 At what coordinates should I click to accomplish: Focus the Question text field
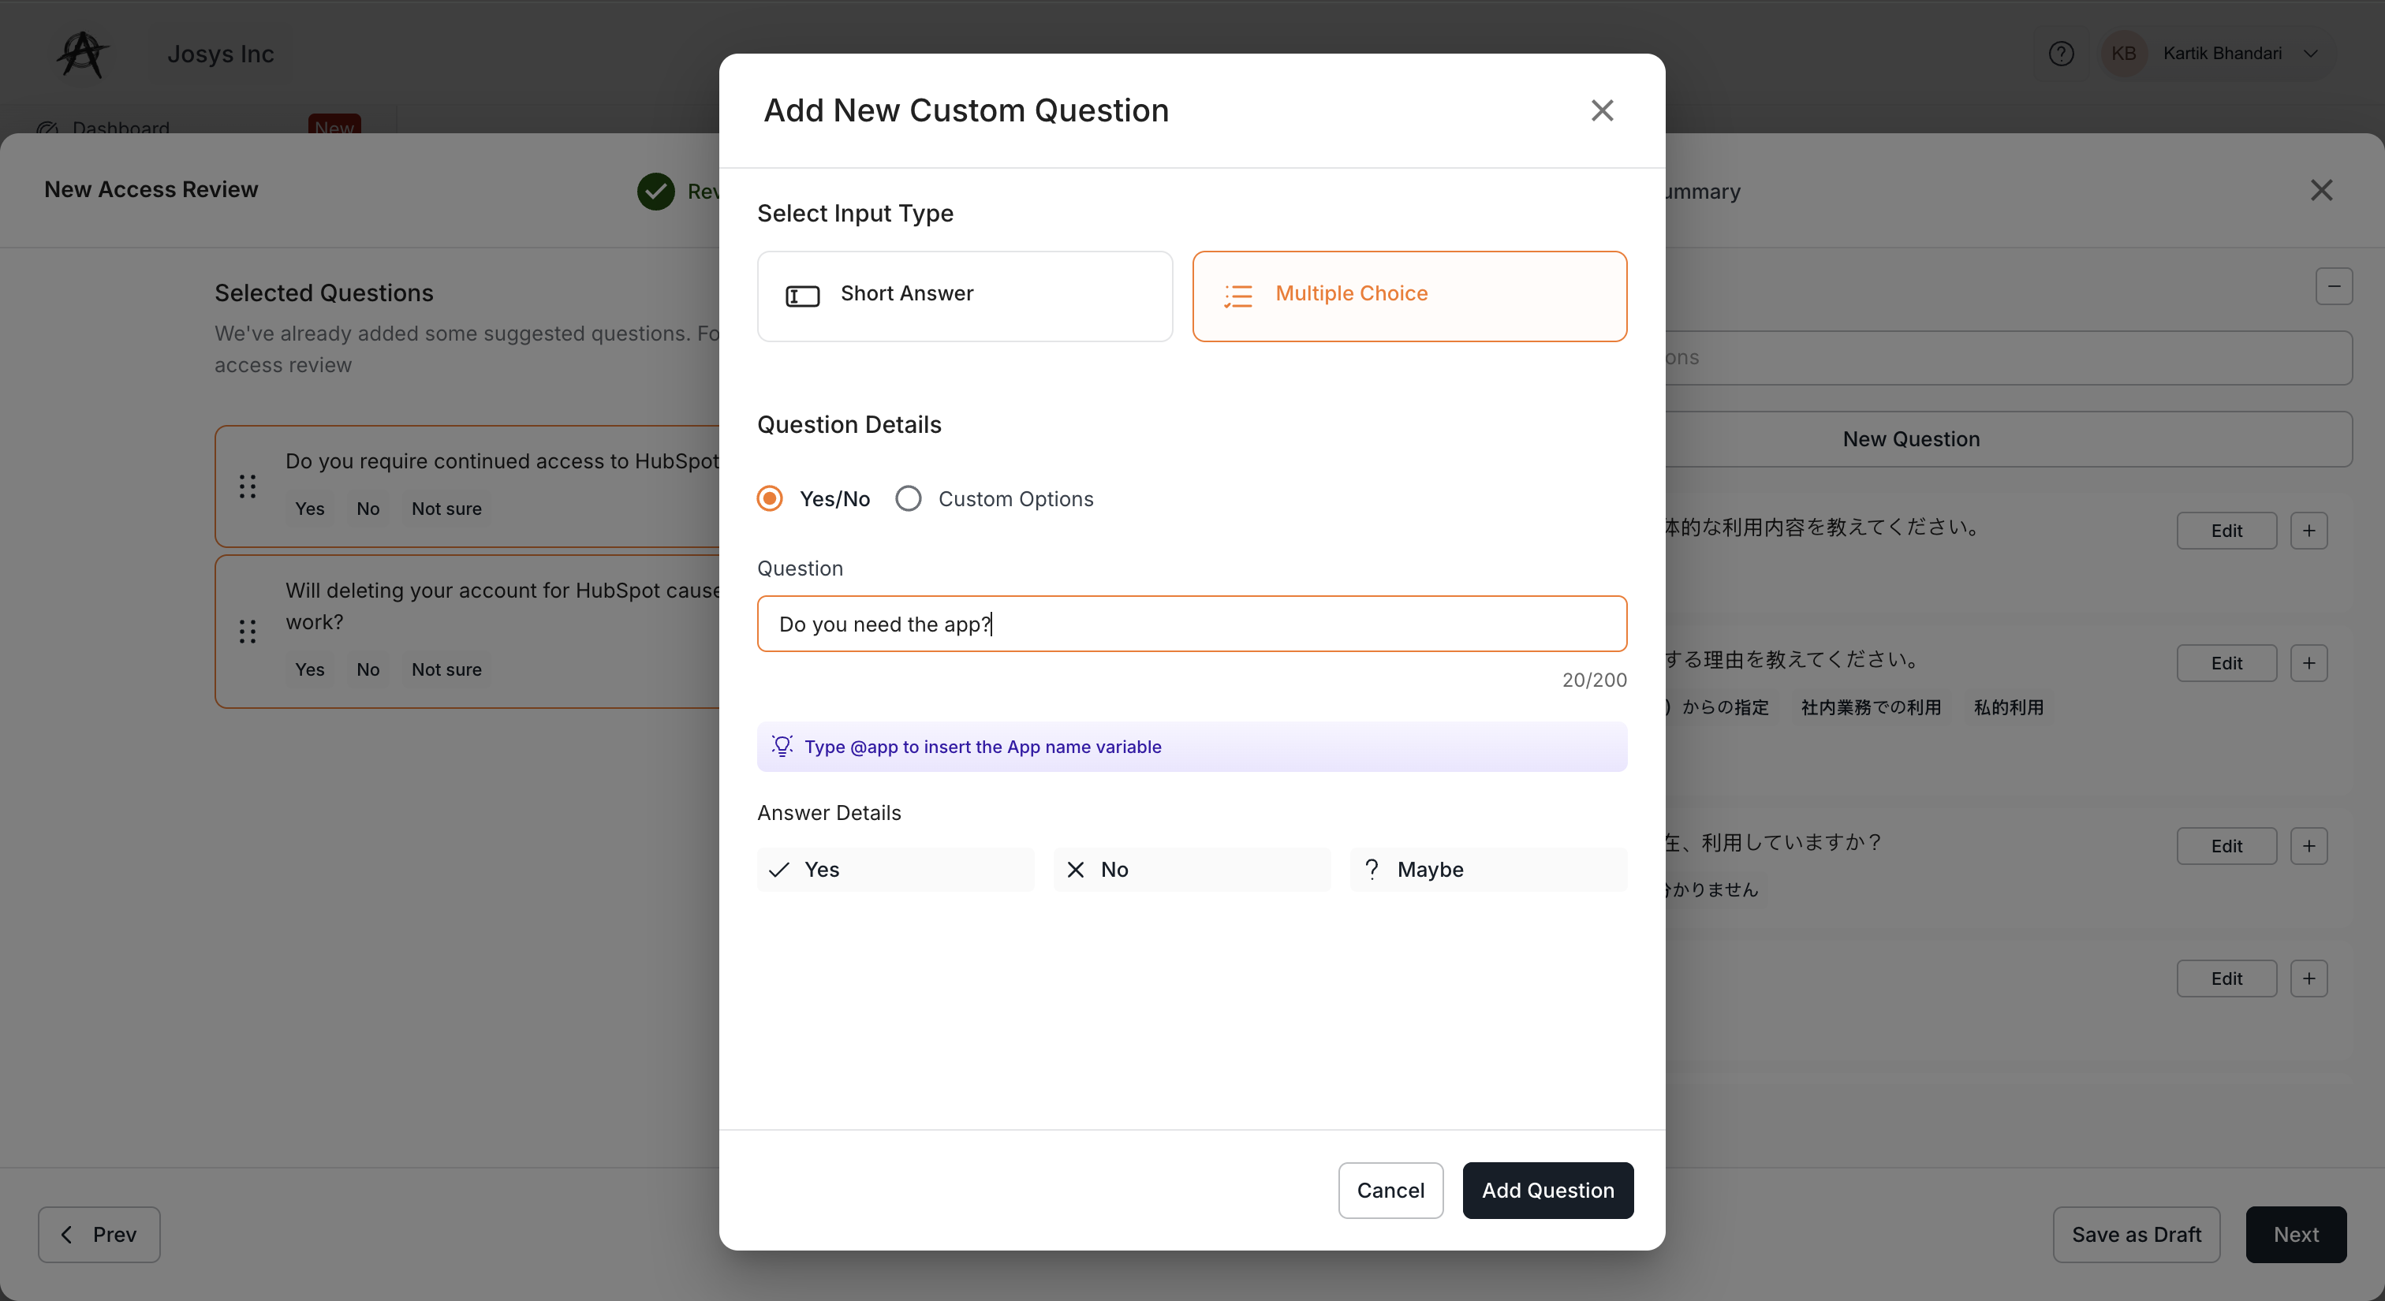[x=1192, y=624]
